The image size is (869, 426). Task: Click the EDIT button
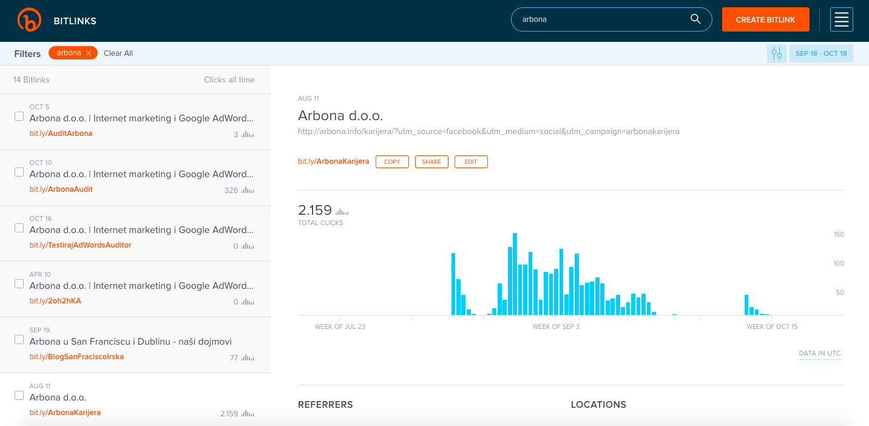(471, 162)
